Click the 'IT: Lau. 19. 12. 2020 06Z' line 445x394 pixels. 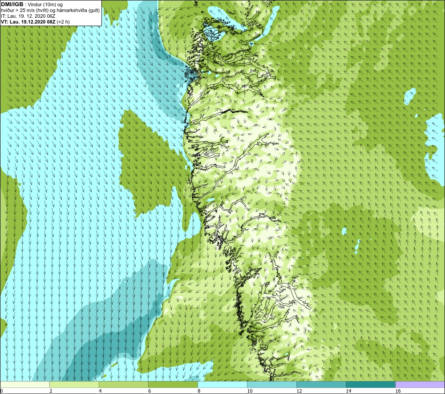tap(28, 16)
